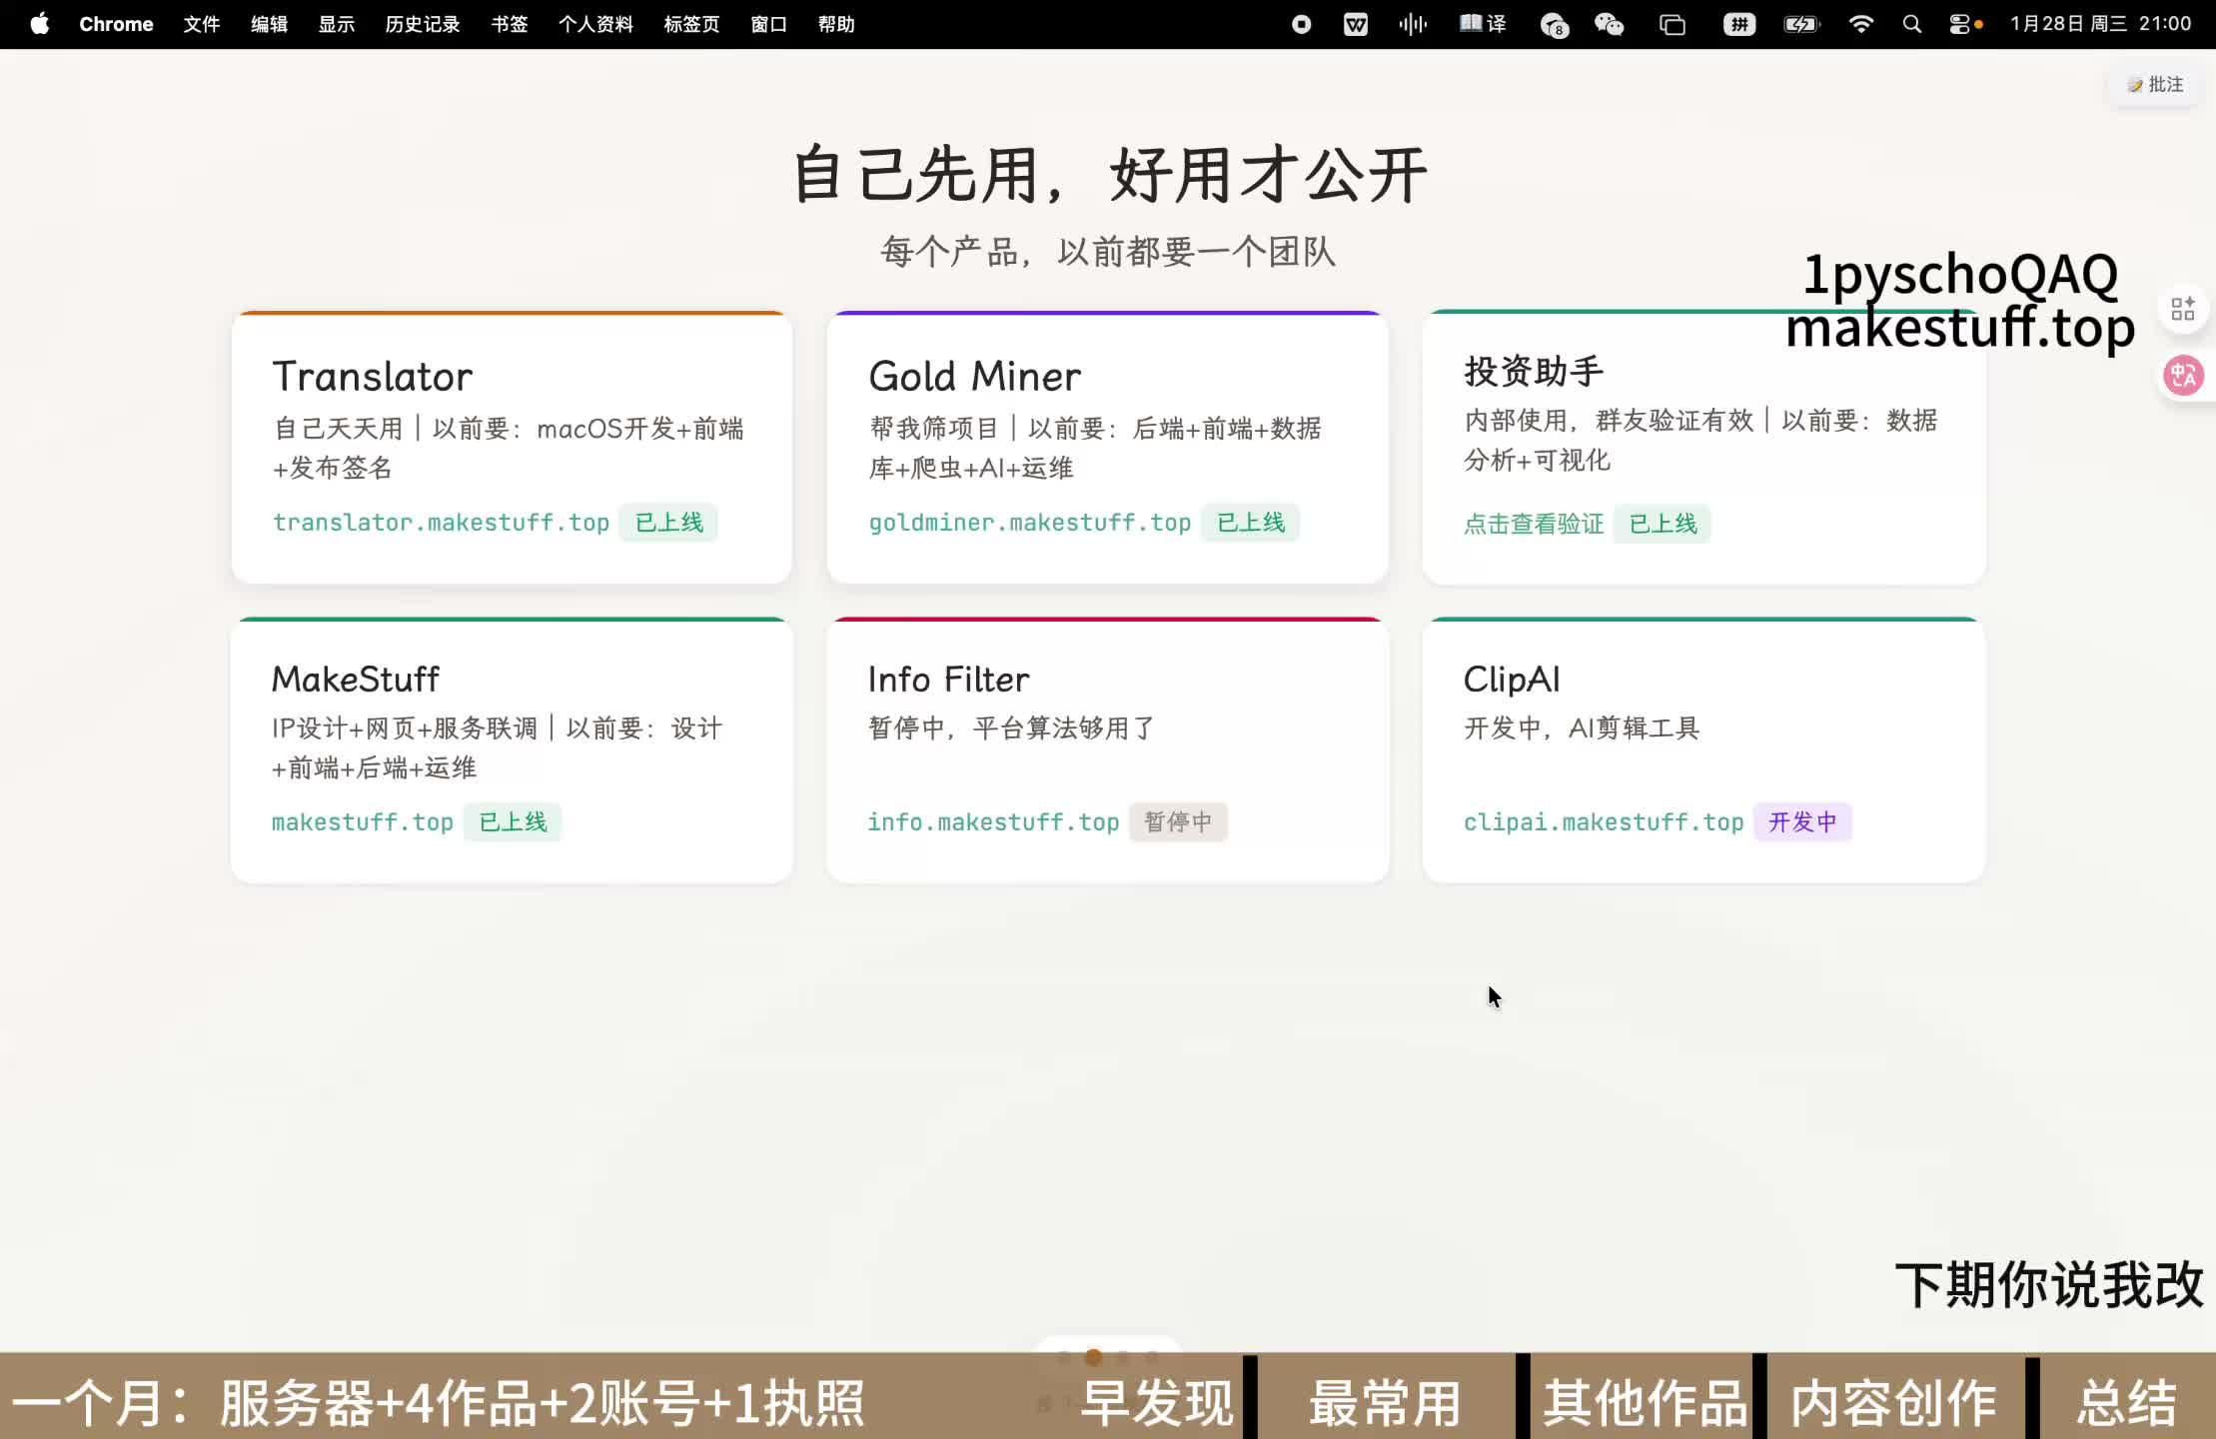This screenshot has height=1439, width=2216.
Task: Visit translator.makestuff.top link
Action: click(x=442, y=522)
